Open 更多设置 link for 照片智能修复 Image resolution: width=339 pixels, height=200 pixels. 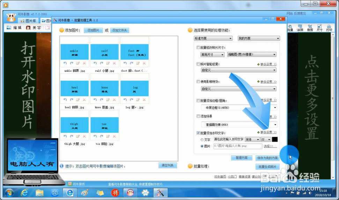click(268, 64)
